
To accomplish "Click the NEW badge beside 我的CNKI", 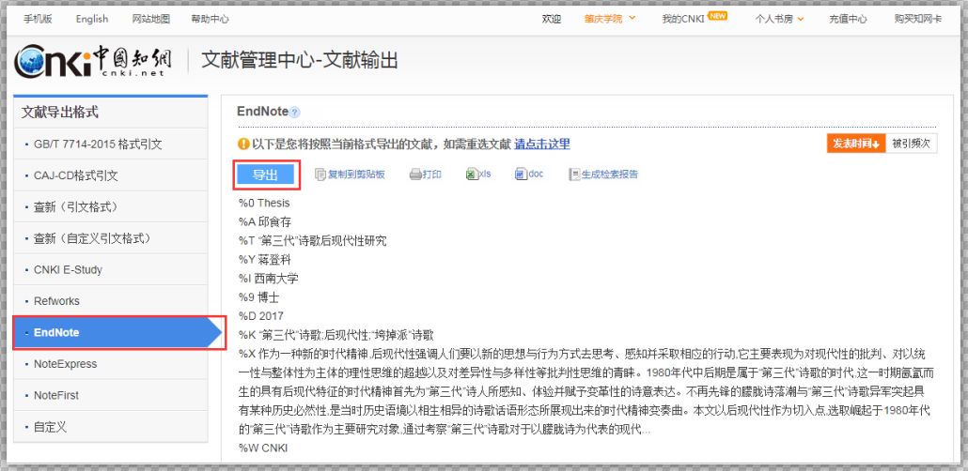I will [x=717, y=16].
